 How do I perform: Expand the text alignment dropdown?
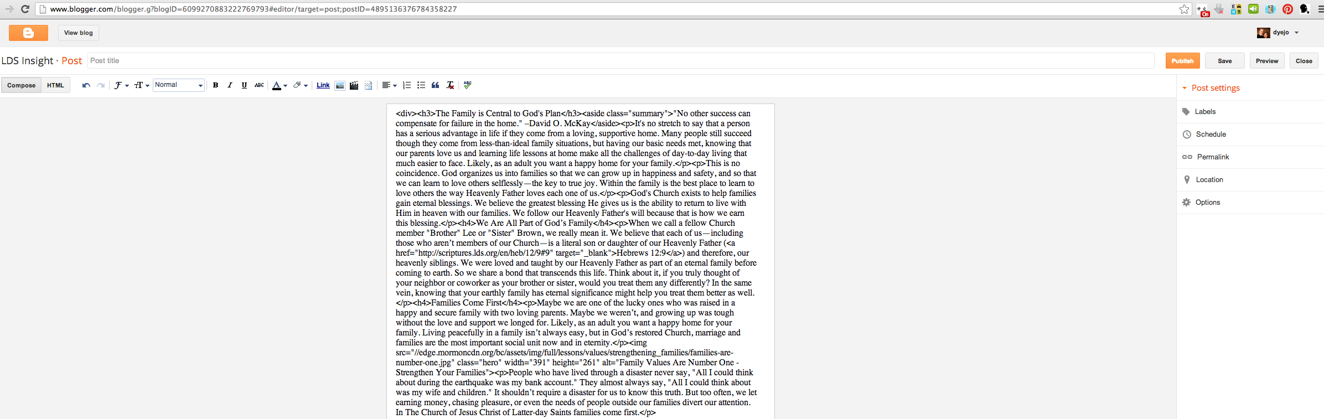tap(389, 85)
